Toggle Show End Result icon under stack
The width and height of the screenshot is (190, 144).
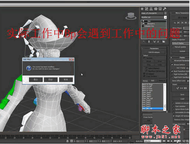[149, 42]
